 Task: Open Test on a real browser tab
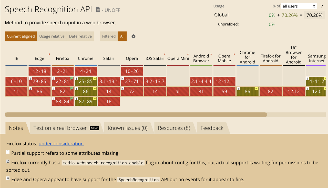(66, 128)
